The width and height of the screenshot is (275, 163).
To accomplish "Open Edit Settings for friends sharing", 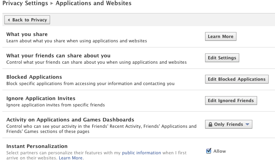I will tap(222, 58).
